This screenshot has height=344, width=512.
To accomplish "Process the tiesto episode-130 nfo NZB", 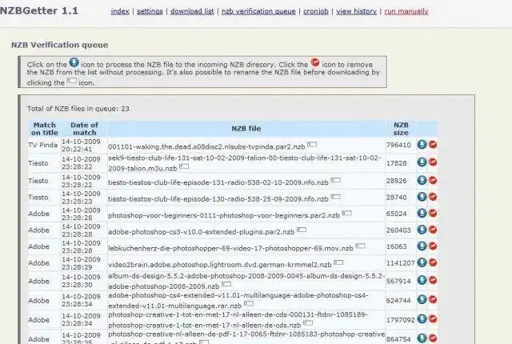I will tap(422, 197).
